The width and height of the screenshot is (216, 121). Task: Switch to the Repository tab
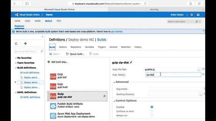pos(76,47)
